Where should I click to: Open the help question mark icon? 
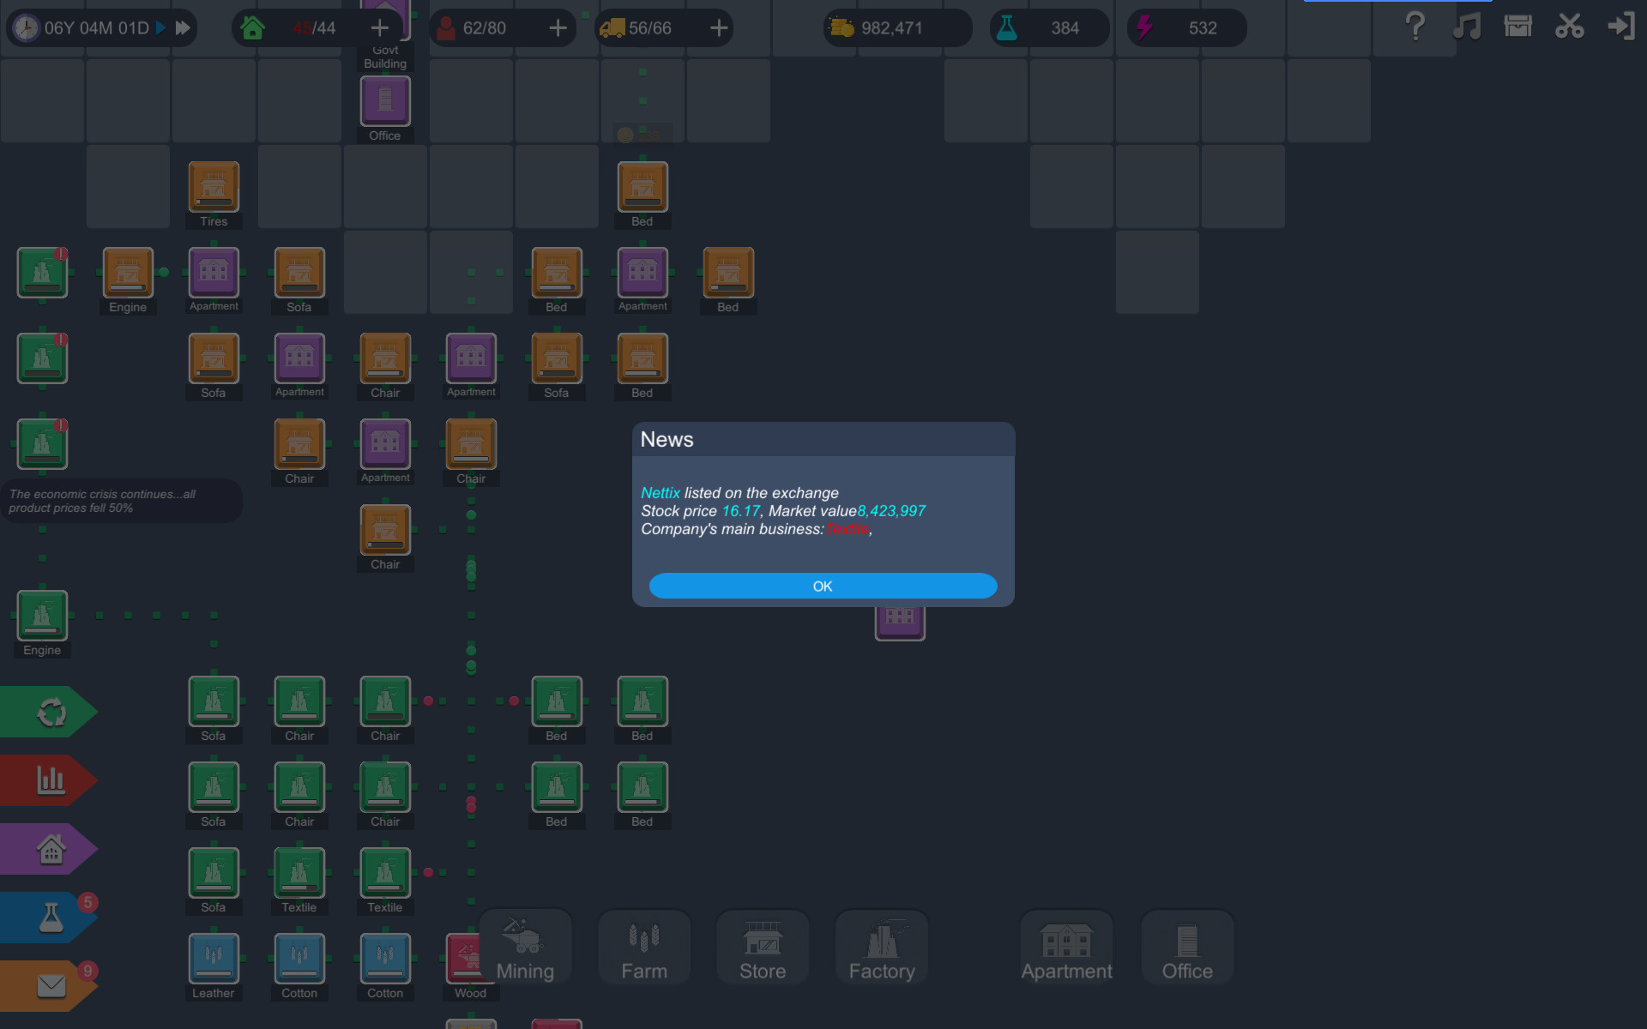[x=1414, y=26]
